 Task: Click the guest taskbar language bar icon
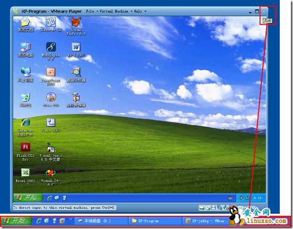[x=230, y=198]
